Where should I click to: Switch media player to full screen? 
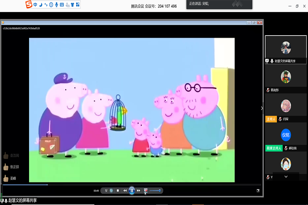(258, 191)
